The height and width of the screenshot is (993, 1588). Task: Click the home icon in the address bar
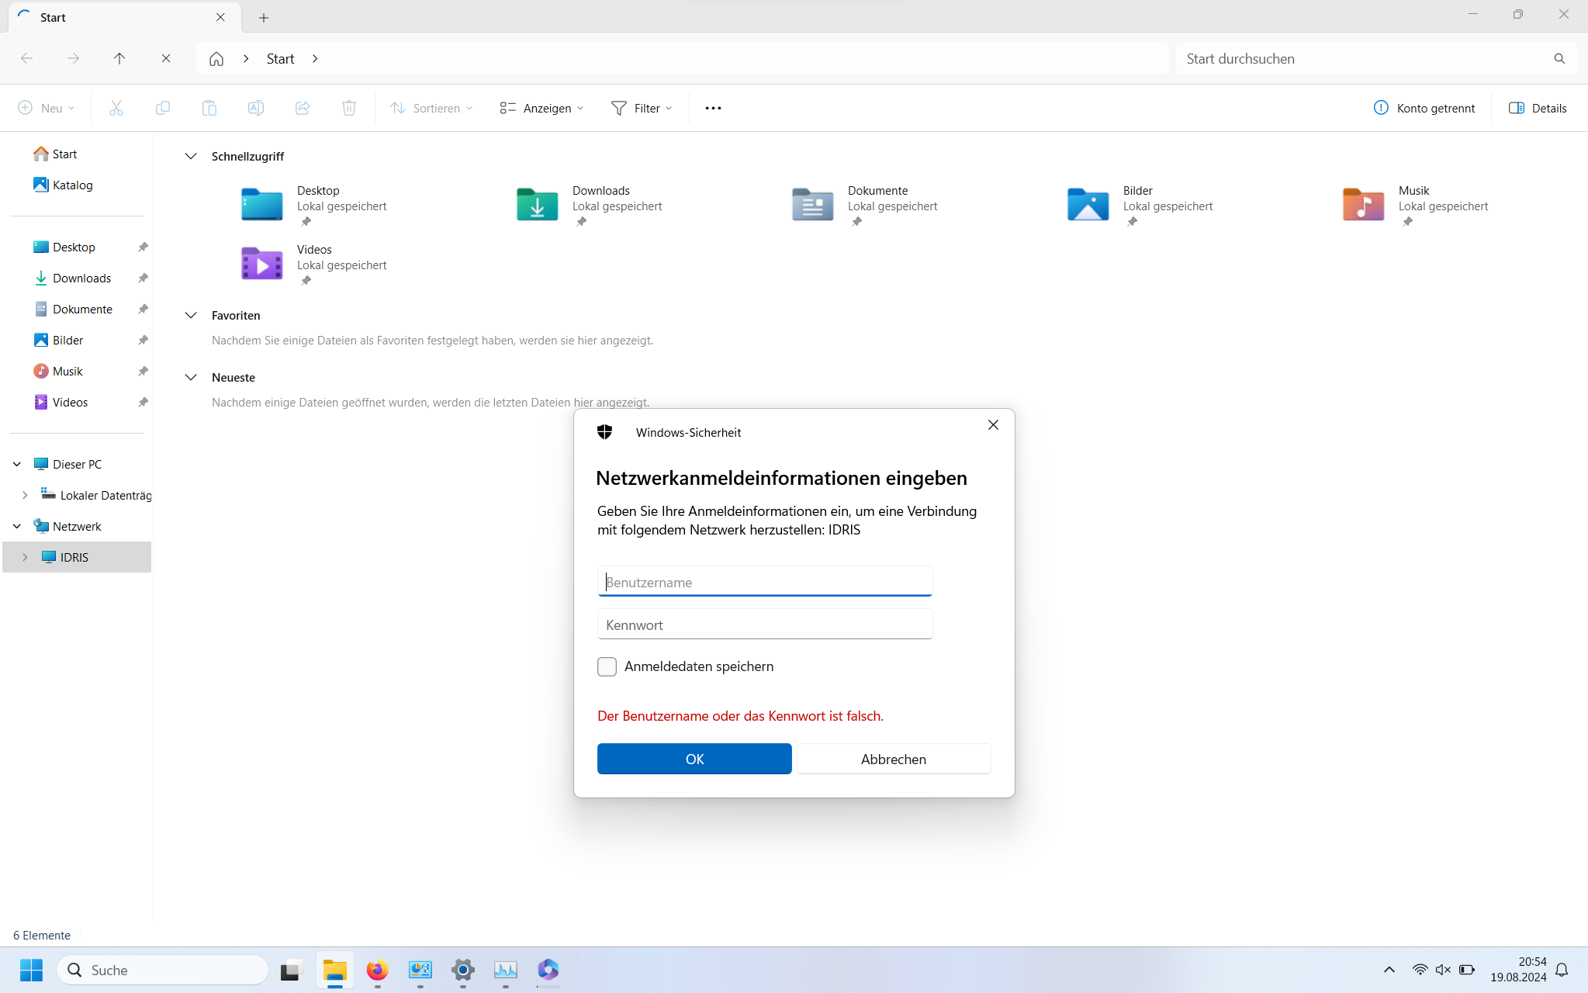pos(216,59)
